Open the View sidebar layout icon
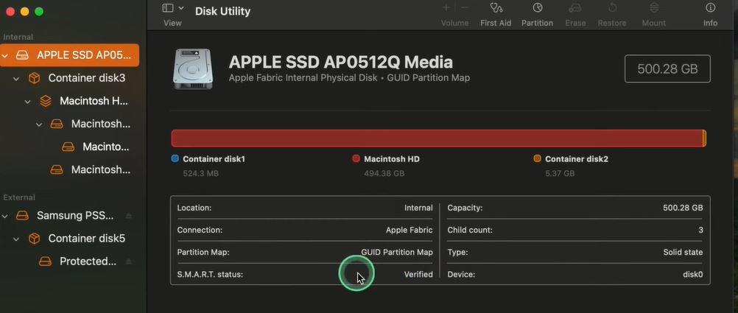This screenshot has height=313, width=738. (x=167, y=8)
